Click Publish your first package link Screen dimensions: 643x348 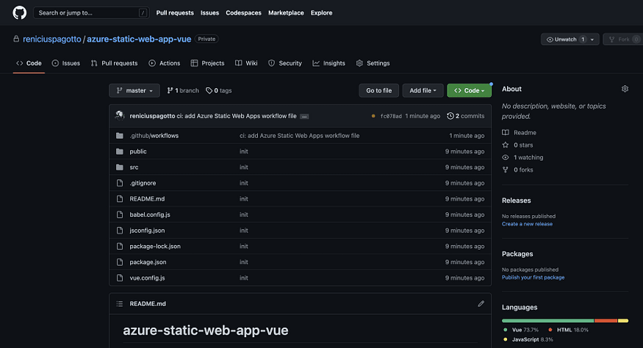[x=533, y=278]
